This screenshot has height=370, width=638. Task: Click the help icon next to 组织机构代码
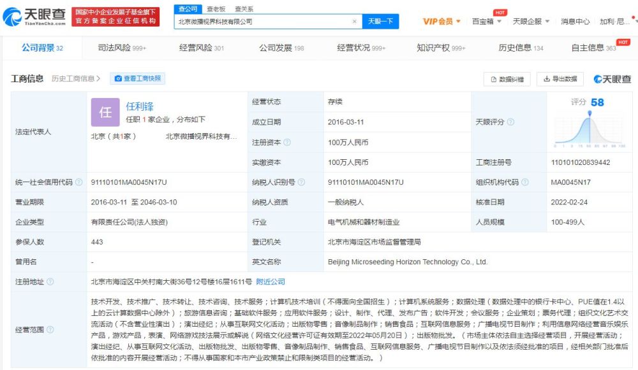[525, 182]
